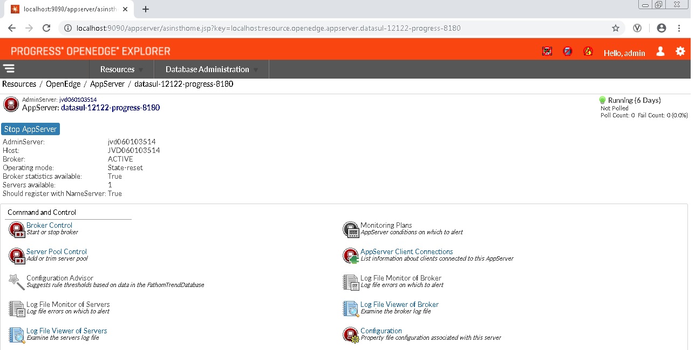Screen dimensions: 695x350
Task: Go back in browser history
Action: point(12,28)
